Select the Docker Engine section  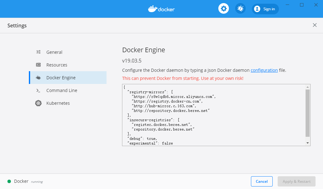click(68, 78)
